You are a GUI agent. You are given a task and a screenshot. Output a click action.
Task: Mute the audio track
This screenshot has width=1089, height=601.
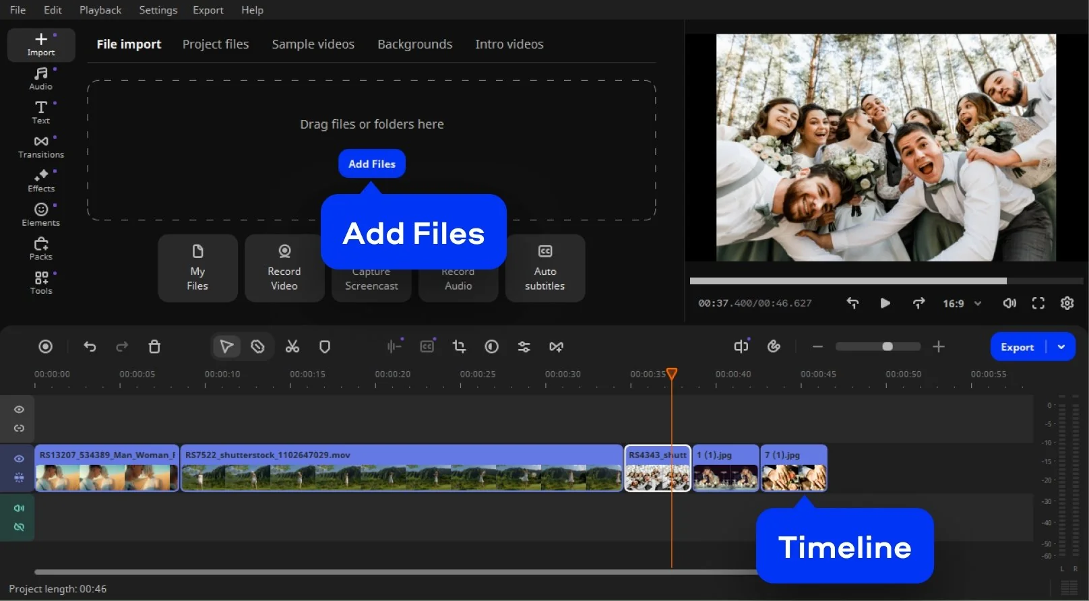[19, 508]
